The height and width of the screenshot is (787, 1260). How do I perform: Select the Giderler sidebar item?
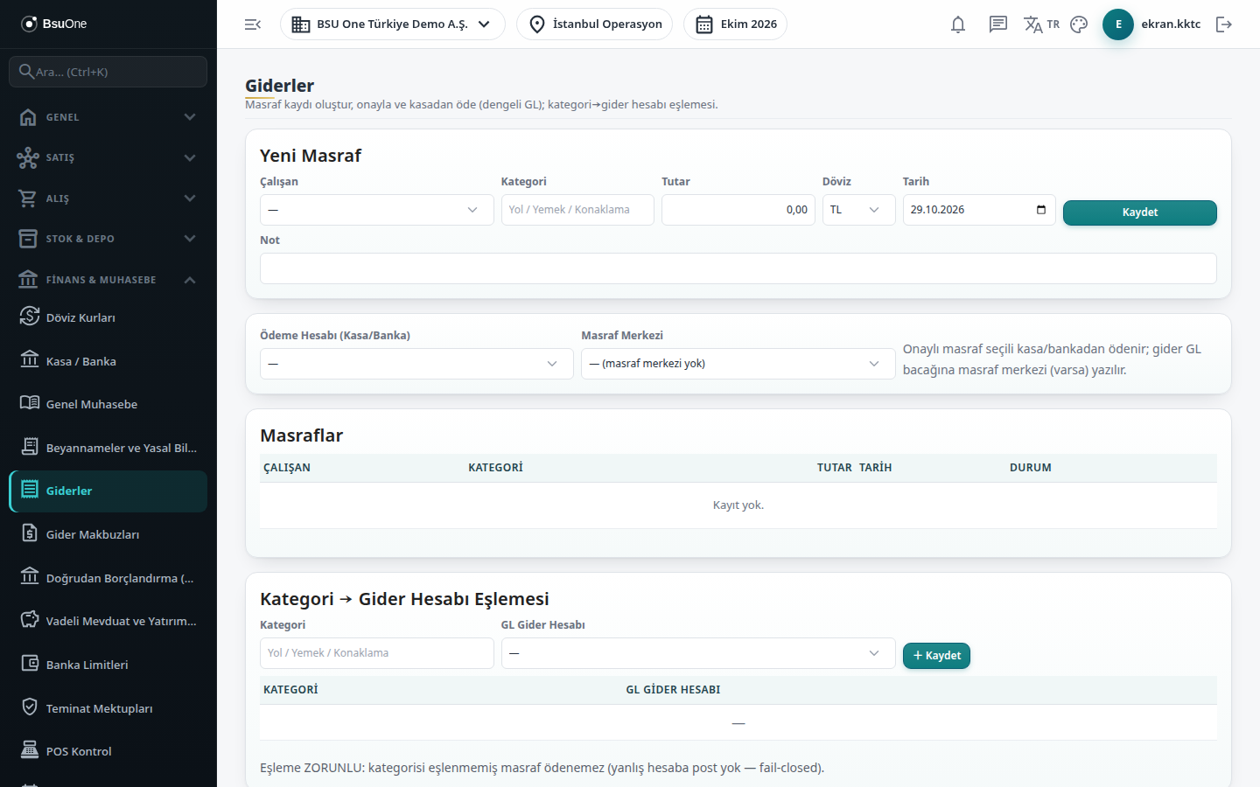[x=108, y=491]
